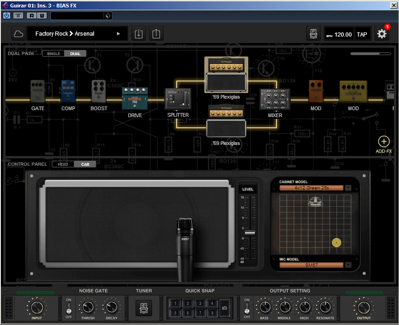Toggle the Noise Gate on/off switch
Screen dimensions: 399x325
[x=69, y=308]
